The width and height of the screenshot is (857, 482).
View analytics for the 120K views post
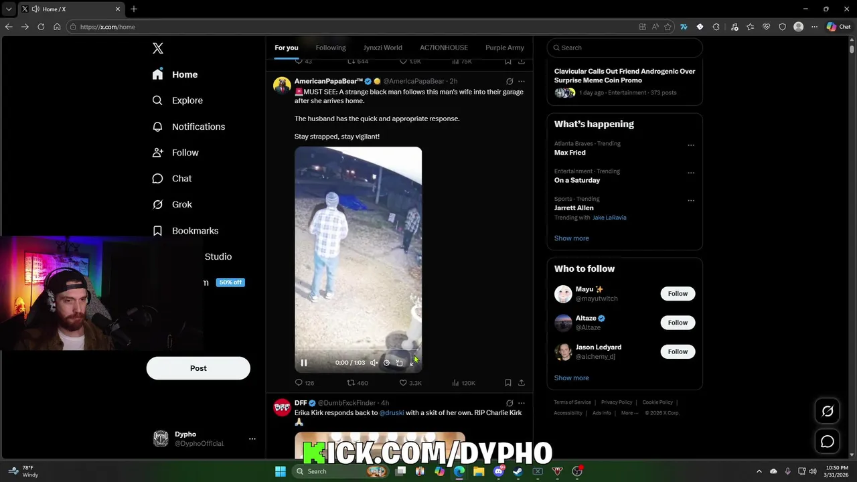pos(463,383)
